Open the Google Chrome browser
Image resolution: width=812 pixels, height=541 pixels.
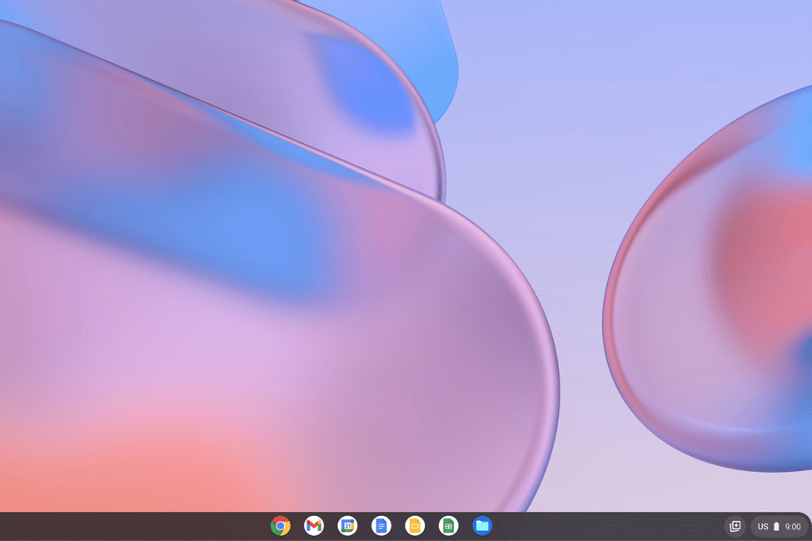coord(280,526)
